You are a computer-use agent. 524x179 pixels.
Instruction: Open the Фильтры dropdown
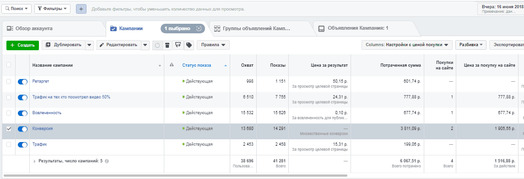point(53,9)
